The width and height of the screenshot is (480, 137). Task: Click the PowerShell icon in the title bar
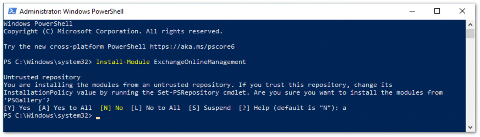pyautogui.click(x=12, y=11)
